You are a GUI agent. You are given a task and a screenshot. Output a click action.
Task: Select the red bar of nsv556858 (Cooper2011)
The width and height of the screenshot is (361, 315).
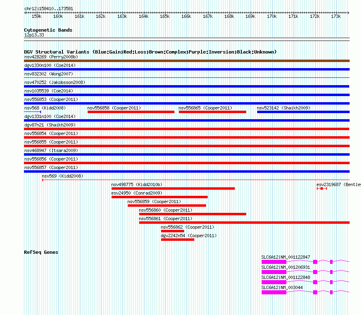point(131,112)
